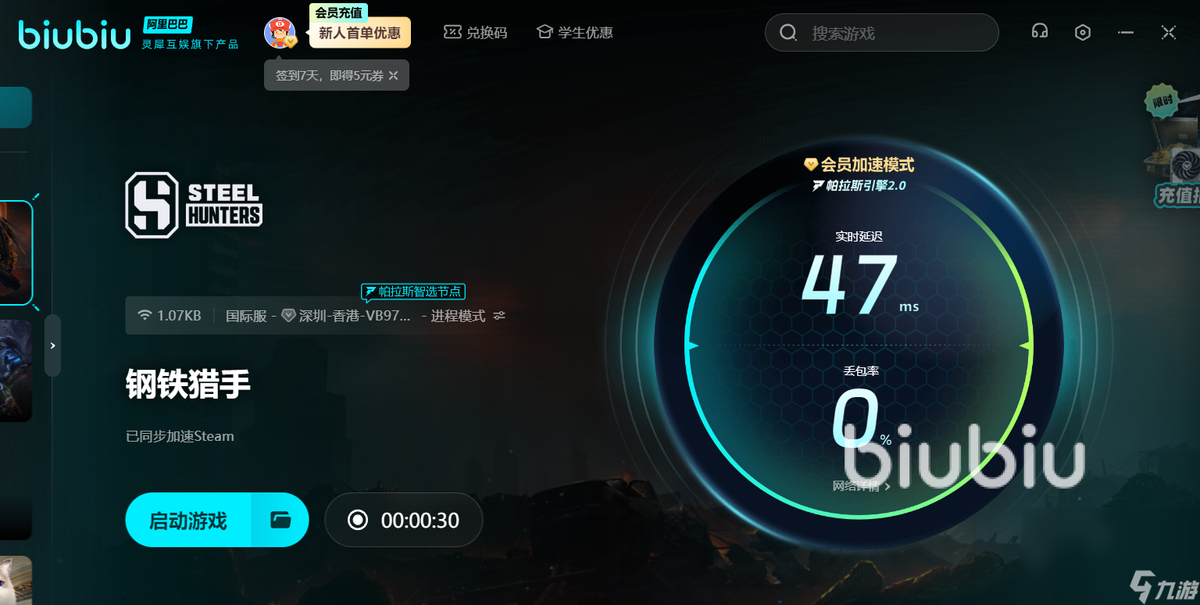Image resolution: width=1200 pixels, height=605 pixels.
Task: Click 新人首单优惠 membership offer button
Action: [x=359, y=33]
